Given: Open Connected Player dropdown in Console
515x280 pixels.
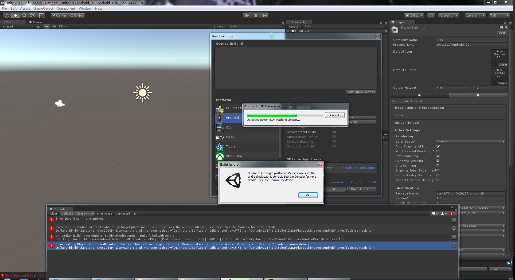Looking at the screenshot, I should coord(128,213).
